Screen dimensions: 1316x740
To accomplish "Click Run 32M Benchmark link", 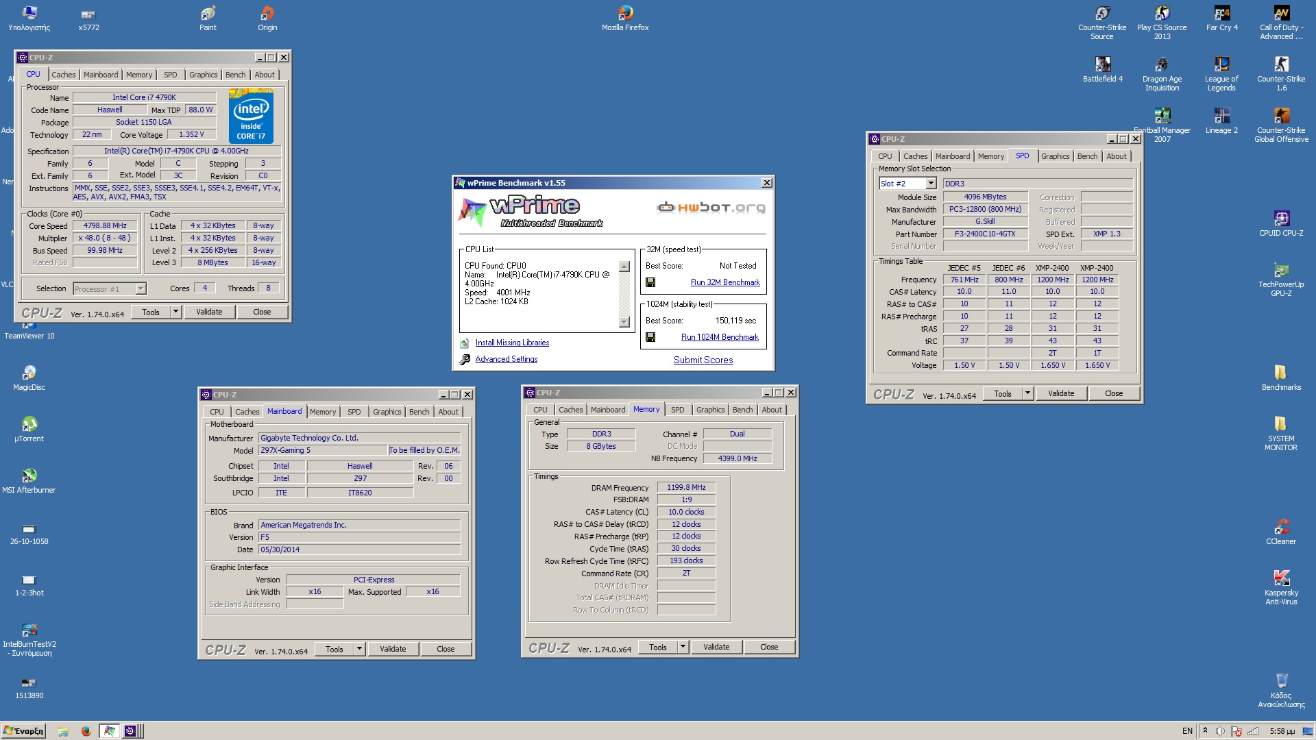I will 725,282.
